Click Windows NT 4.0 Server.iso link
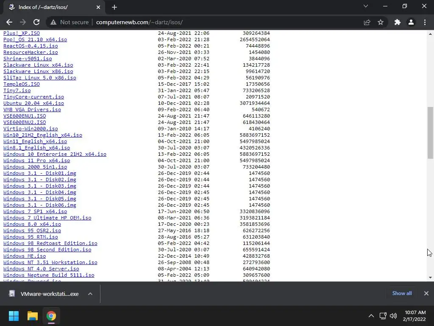This screenshot has height=326, width=434. 41,269
